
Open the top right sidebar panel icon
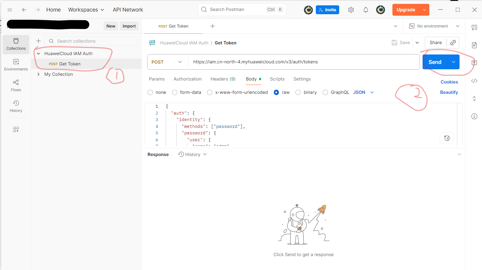point(474,28)
